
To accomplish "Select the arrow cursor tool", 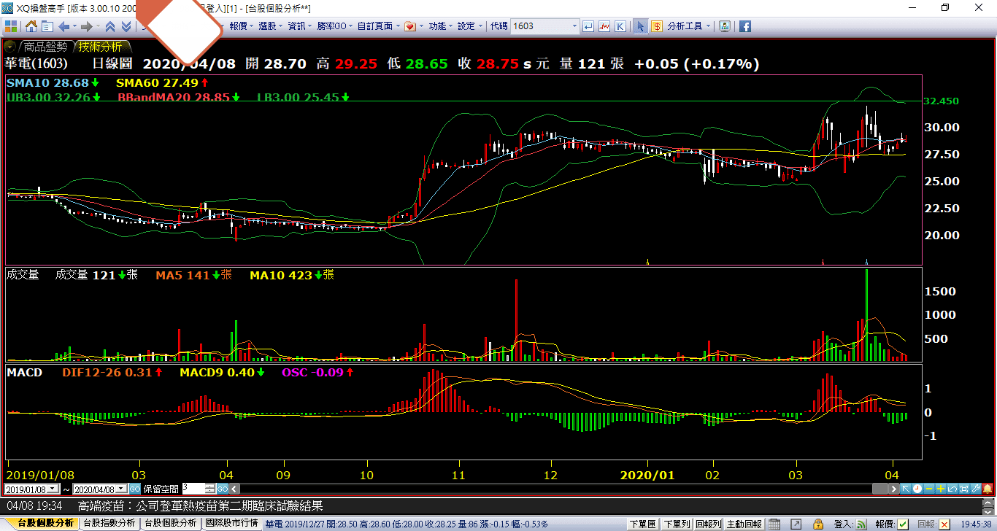I will (640, 26).
